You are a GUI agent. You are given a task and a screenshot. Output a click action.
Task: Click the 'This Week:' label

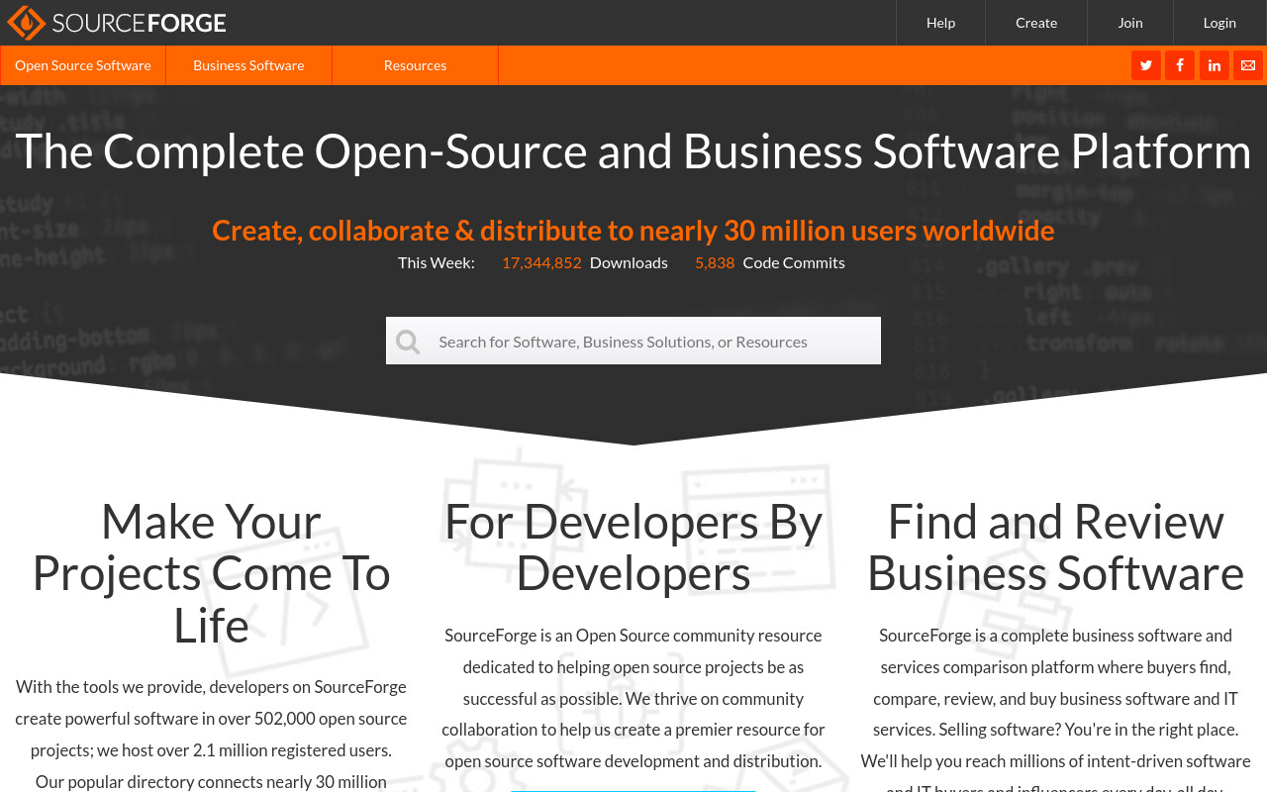437,262
